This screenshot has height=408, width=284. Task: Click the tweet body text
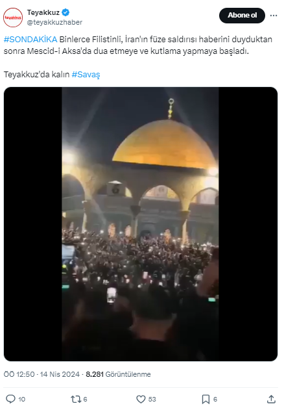click(x=138, y=45)
